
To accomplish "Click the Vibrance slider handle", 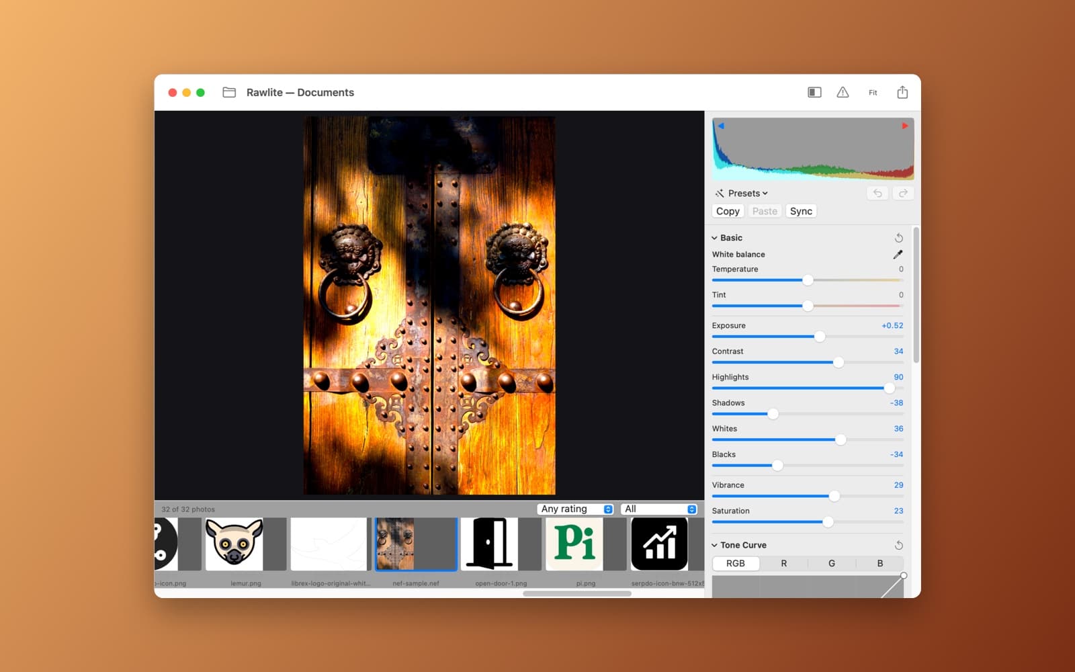I will (x=834, y=496).
